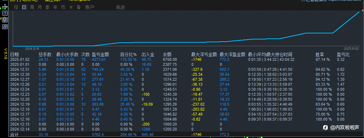Image resolution: width=364 pixels, height=138 pixels.
Task: Click the deposit value 1200
Action: click(146, 129)
